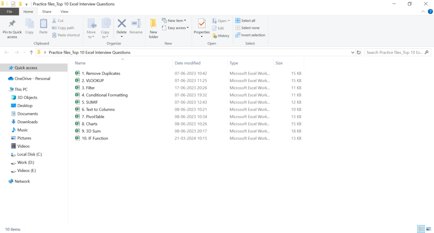Open the File tab
The width and height of the screenshot is (434, 233).
pyautogui.click(x=10, y=12)
